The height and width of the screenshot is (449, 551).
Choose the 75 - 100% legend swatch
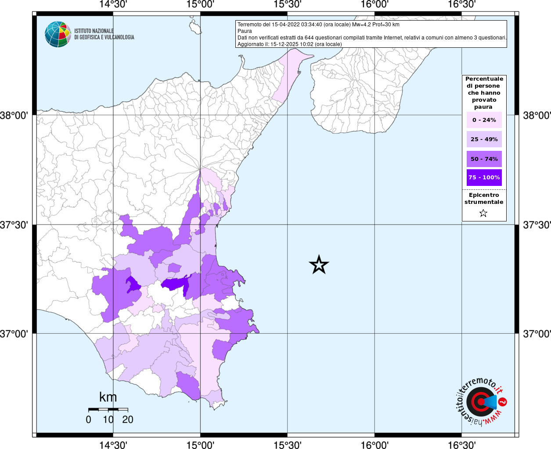click(x=484, y=178)
